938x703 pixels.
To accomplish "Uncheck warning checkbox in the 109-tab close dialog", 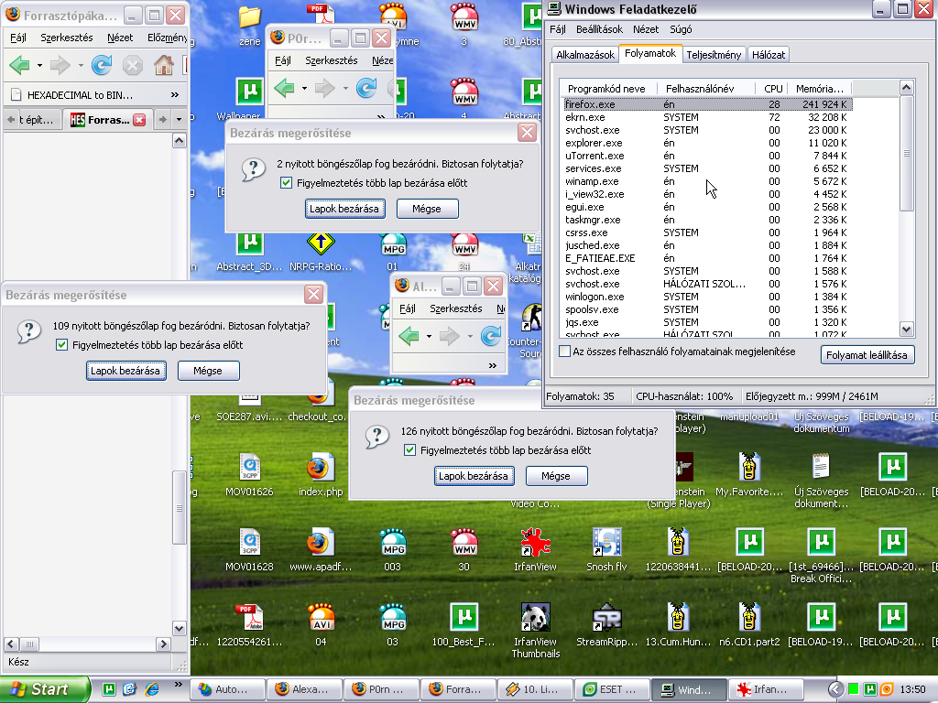I will pyautogui.click(x=61, y=345).
